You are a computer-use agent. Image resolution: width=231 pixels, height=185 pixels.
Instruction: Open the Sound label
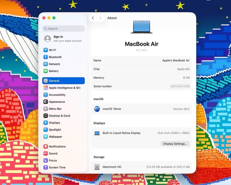click(x=53, y=154)
